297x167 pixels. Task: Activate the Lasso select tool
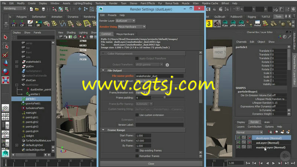coord(5,46)
